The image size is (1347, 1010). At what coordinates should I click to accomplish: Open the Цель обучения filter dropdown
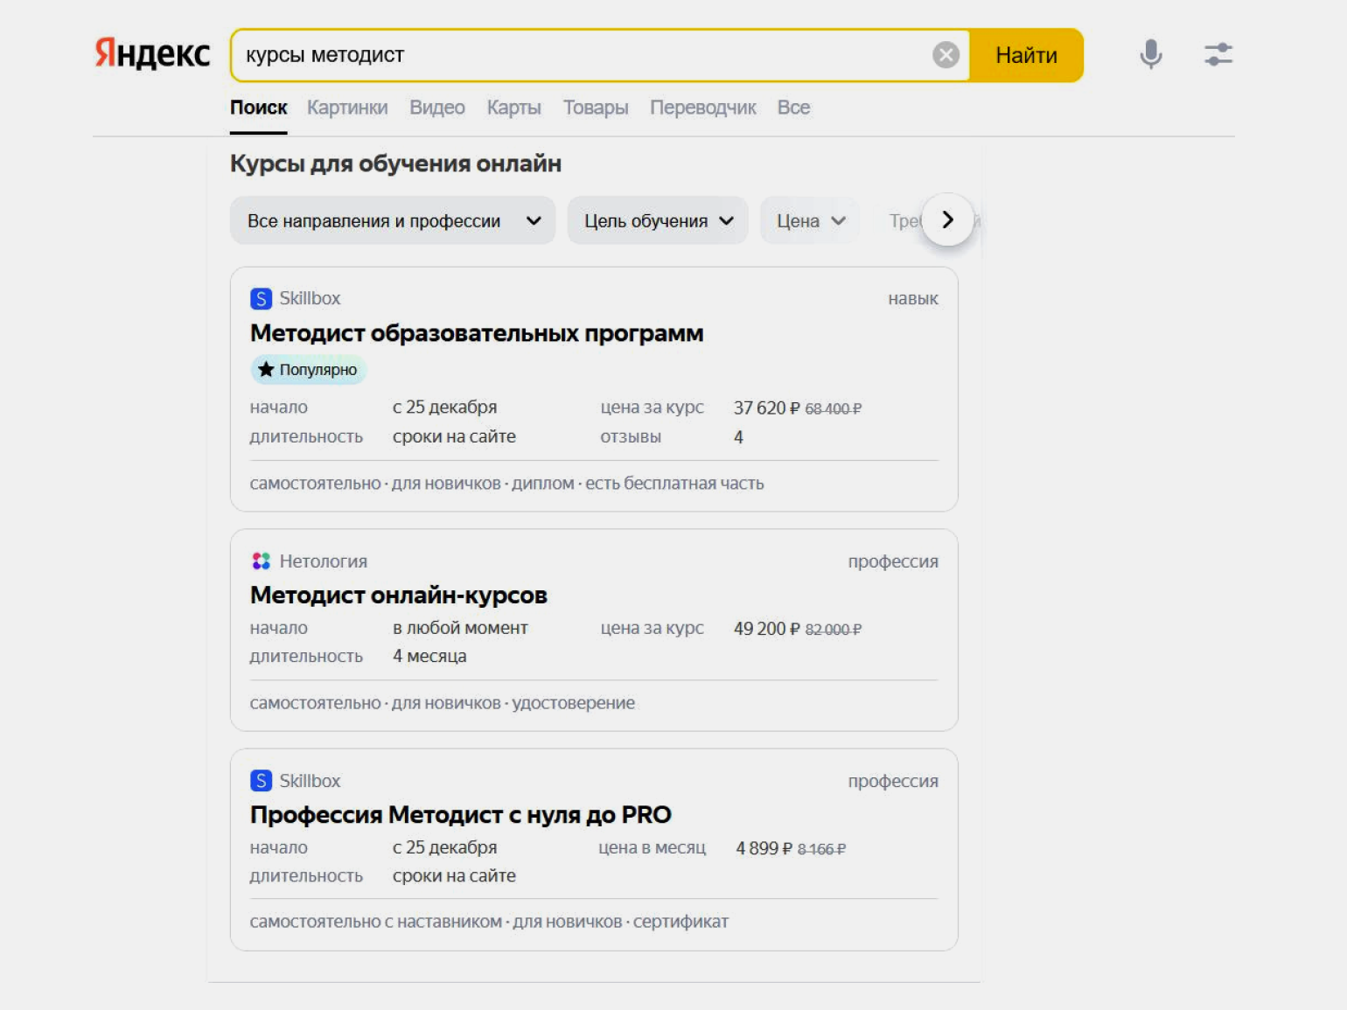658,220
